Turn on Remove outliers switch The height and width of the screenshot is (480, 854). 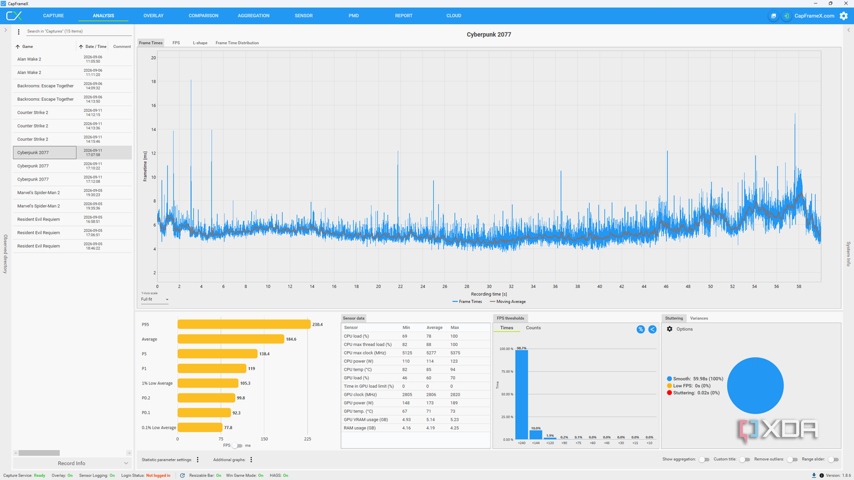point(792,460)
